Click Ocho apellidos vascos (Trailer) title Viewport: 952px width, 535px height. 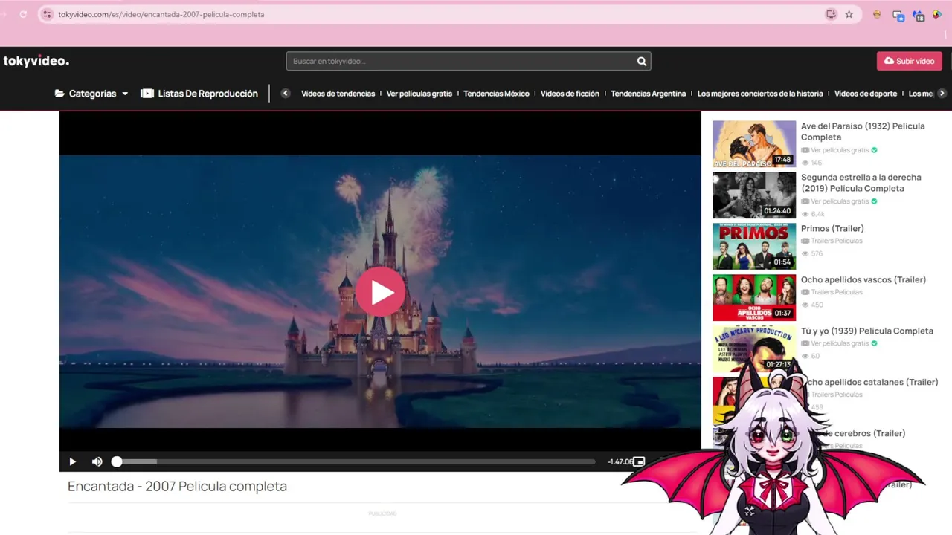[863, 280]
